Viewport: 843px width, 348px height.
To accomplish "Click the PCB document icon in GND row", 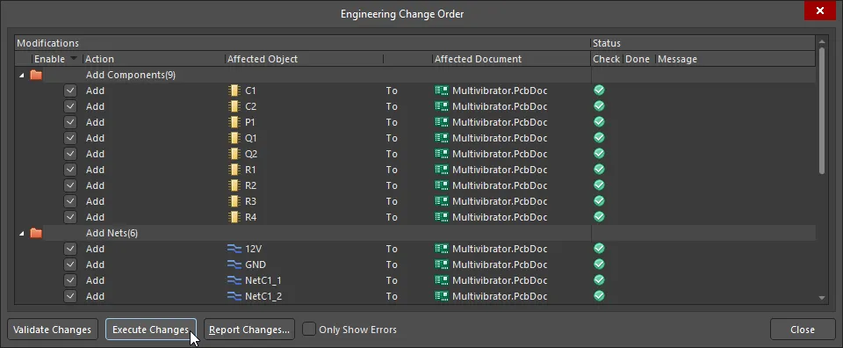I will pyautogui.click(x=442, y=265).
